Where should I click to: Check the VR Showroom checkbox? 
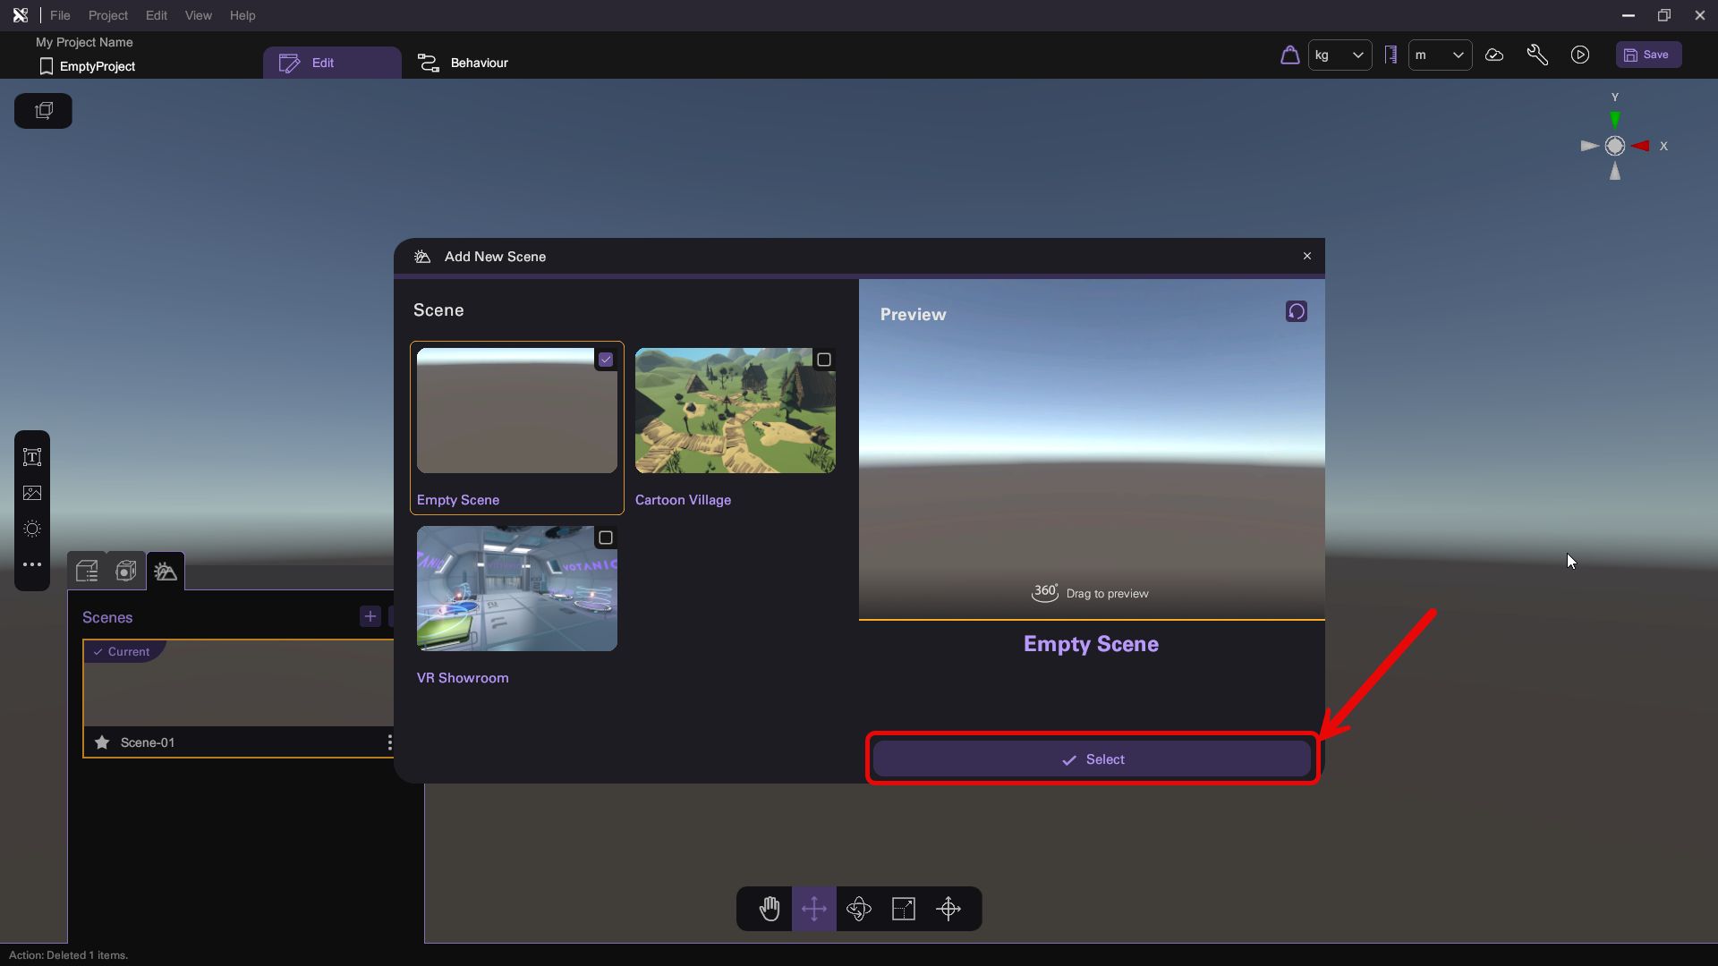click(x=606, y=538)
